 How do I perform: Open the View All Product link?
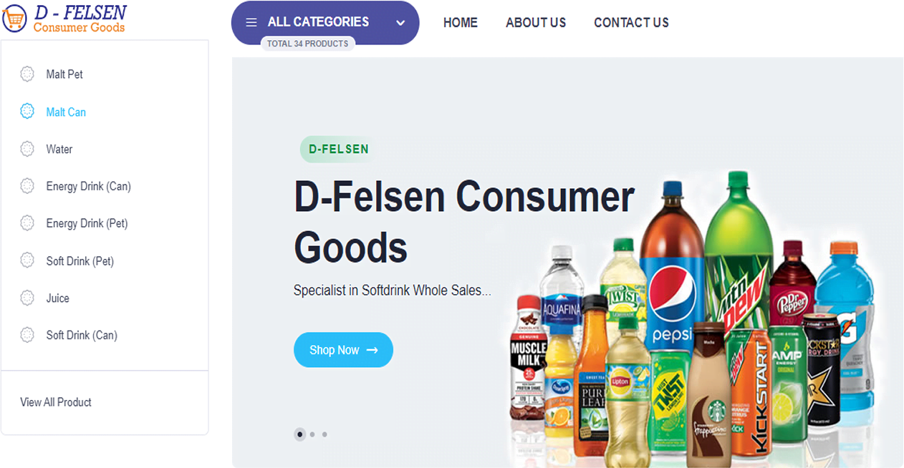[x=56, y=402]
